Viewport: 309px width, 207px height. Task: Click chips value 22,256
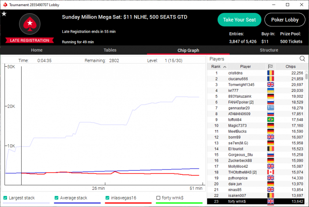point(297,73)
